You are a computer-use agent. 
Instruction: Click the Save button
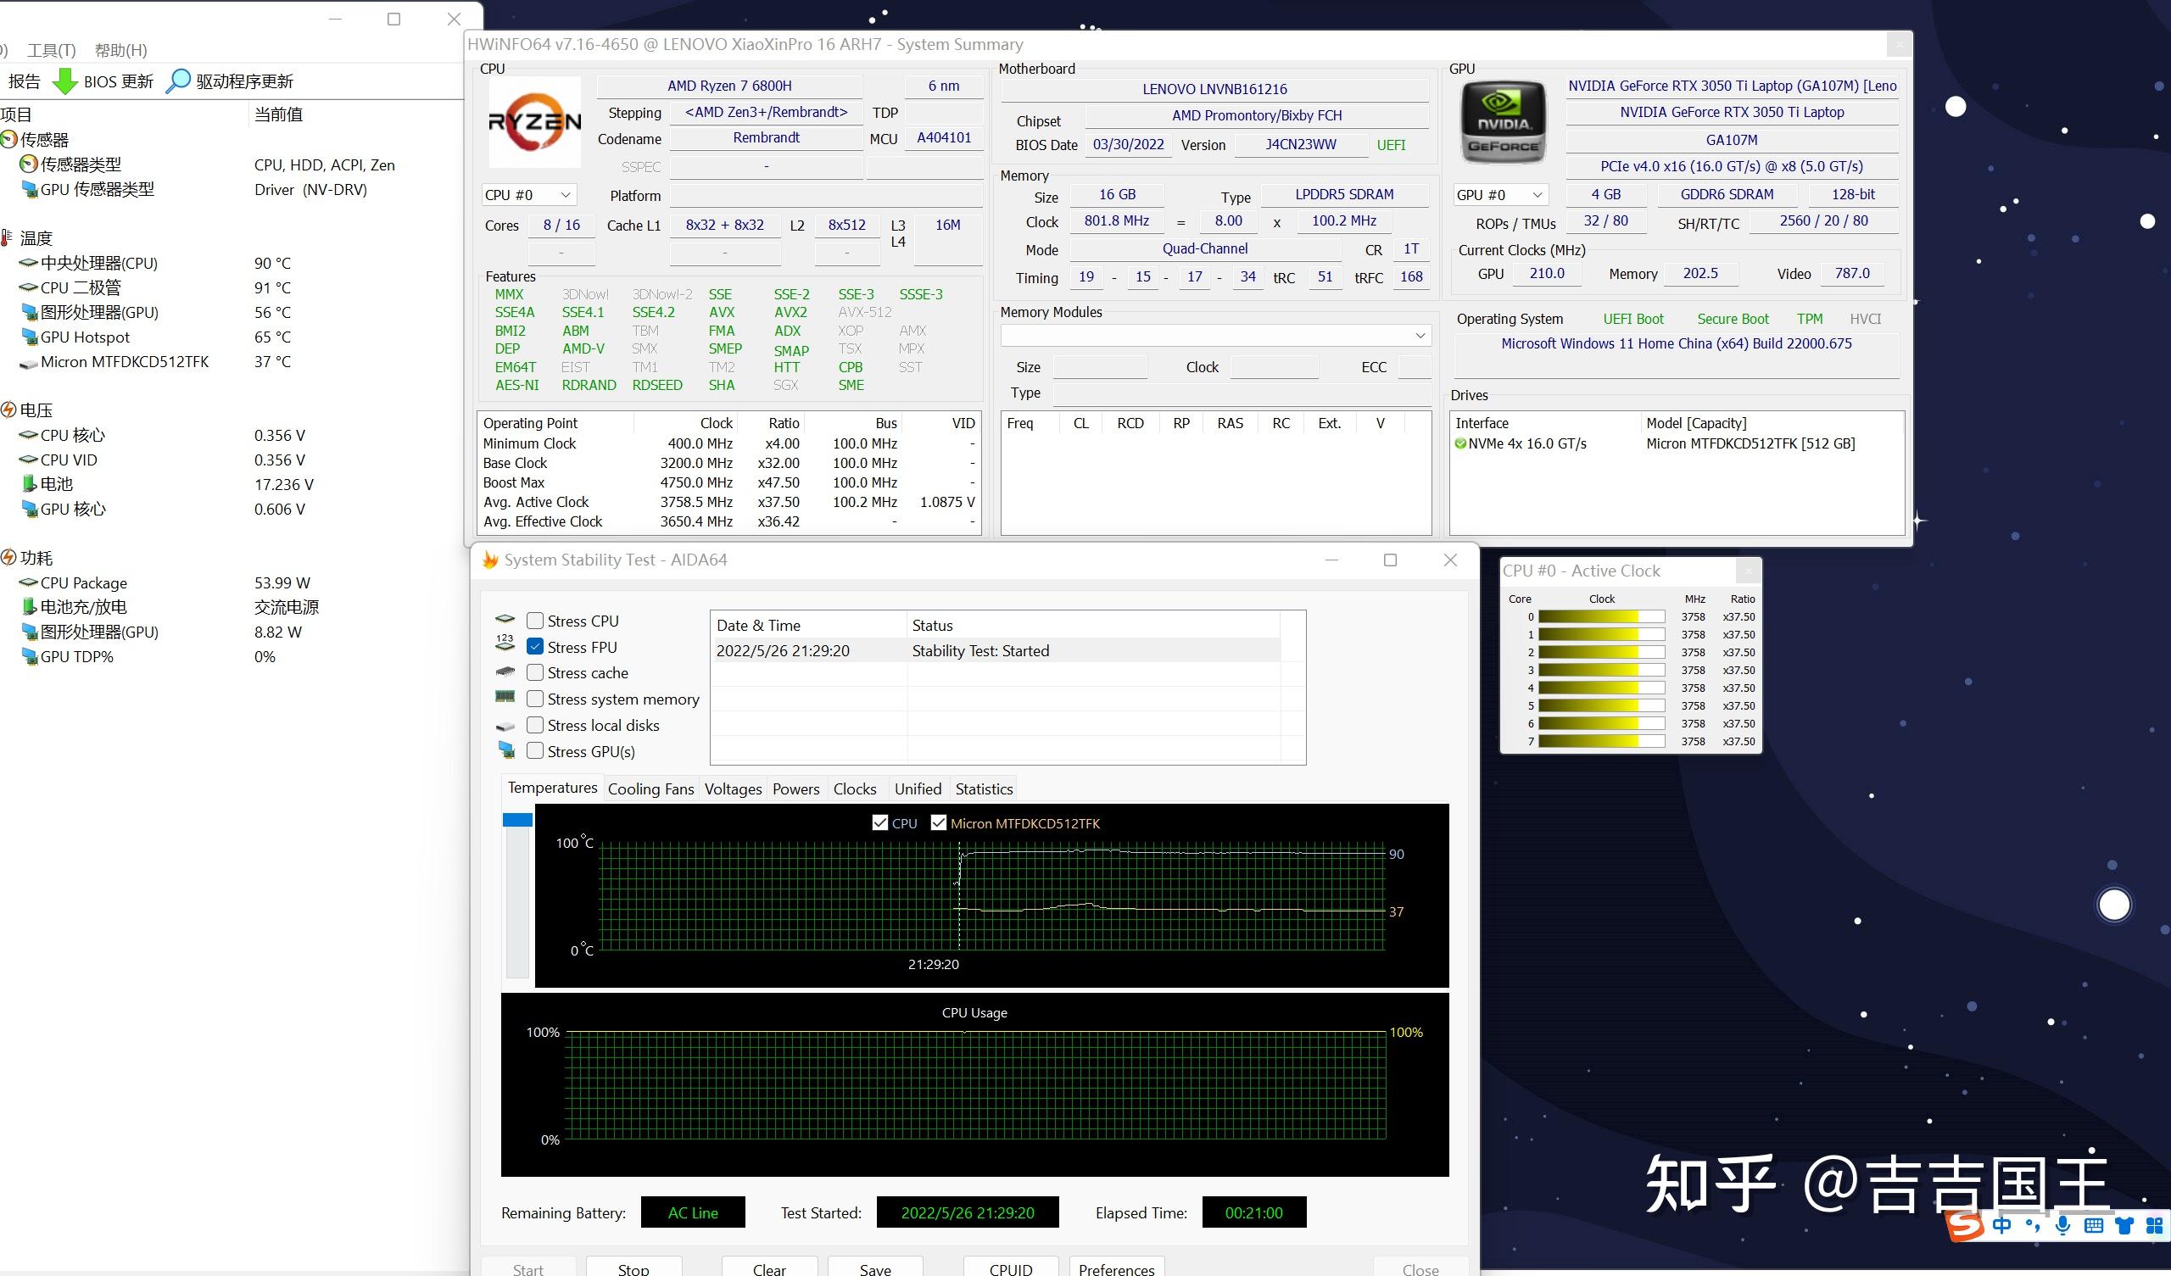coord(875,1267)
